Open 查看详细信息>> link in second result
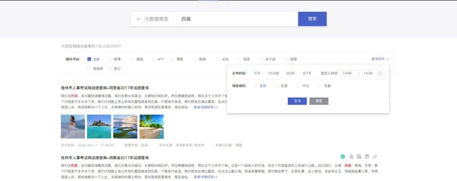Image resolution: width=457 pixels, height=181 pixels. pos(206,177)
